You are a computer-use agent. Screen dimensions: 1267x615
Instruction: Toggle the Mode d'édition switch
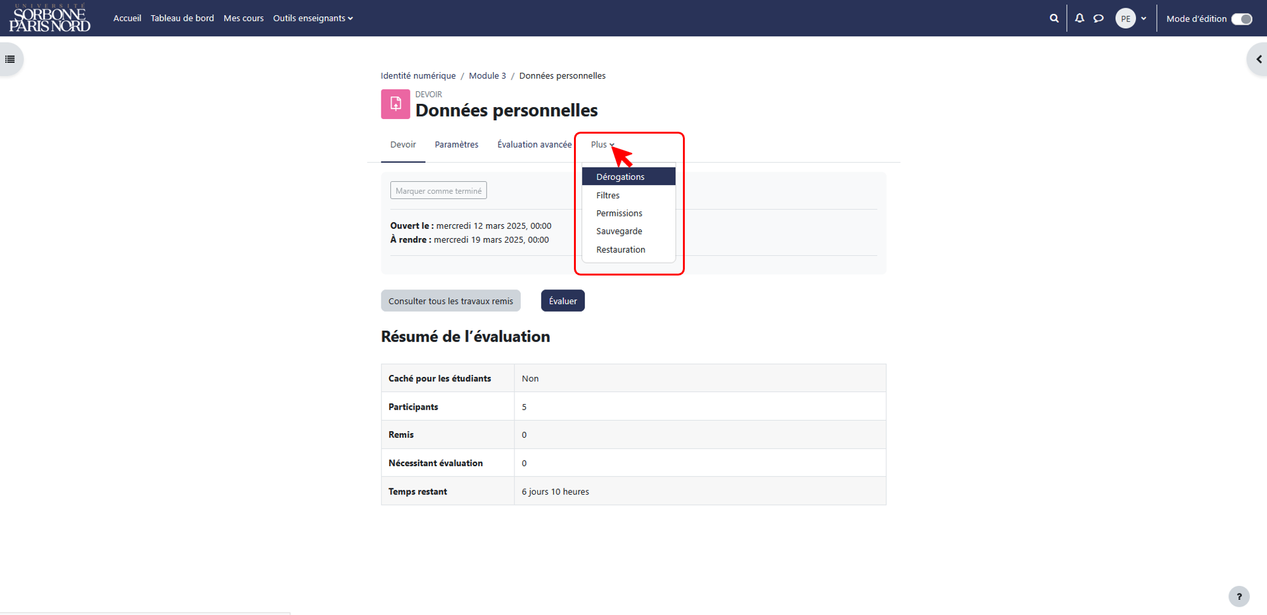click(x=1242, y=18)
